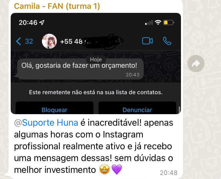Tap the 20:48 message timestamp
The height and width of the screenshot is (179, 221).
[169, 173]
